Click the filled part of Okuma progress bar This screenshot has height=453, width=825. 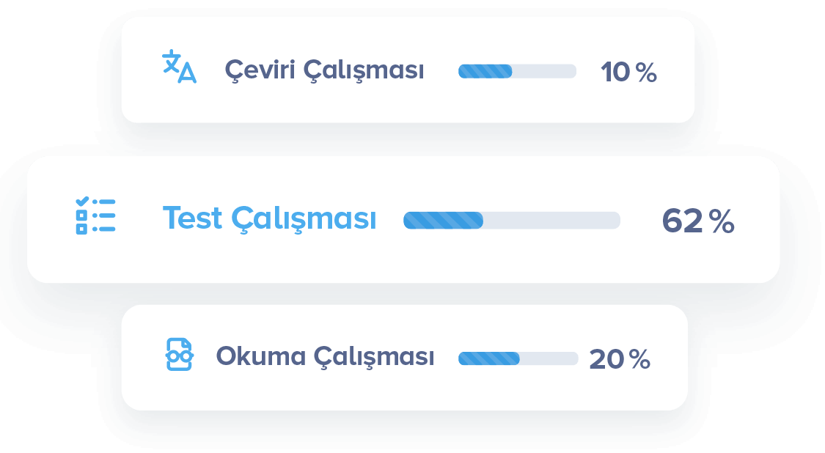(x=488, y=358)
